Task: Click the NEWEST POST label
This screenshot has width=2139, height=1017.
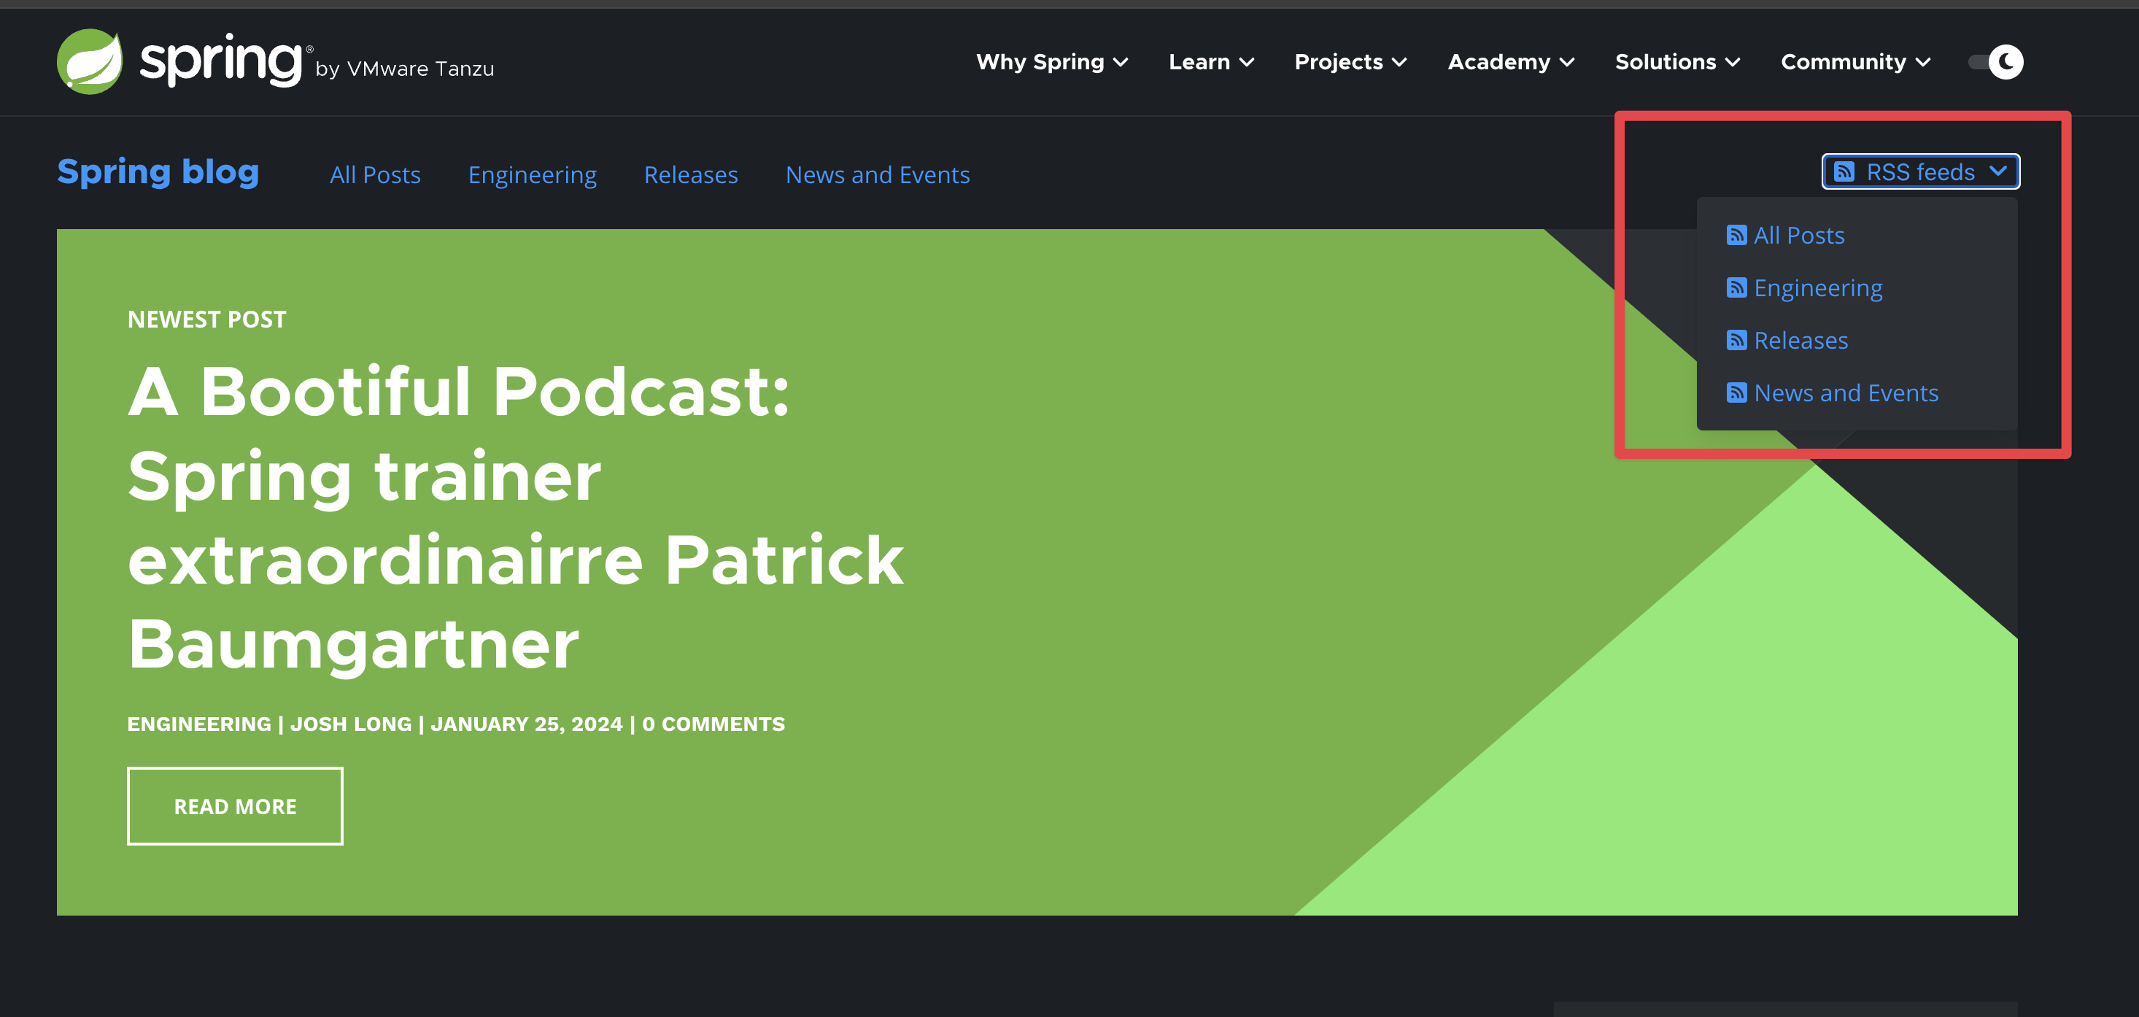Action: tap(206, 320)
